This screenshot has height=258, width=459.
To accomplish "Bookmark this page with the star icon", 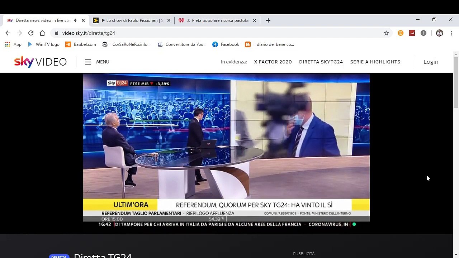I will tap(386, 33).
